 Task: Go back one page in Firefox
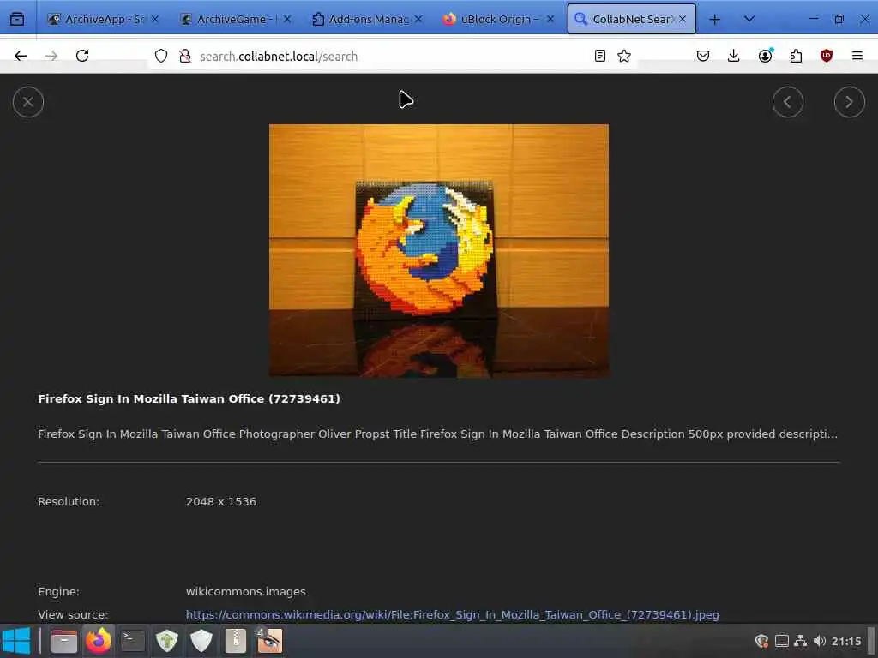point(21,56)
